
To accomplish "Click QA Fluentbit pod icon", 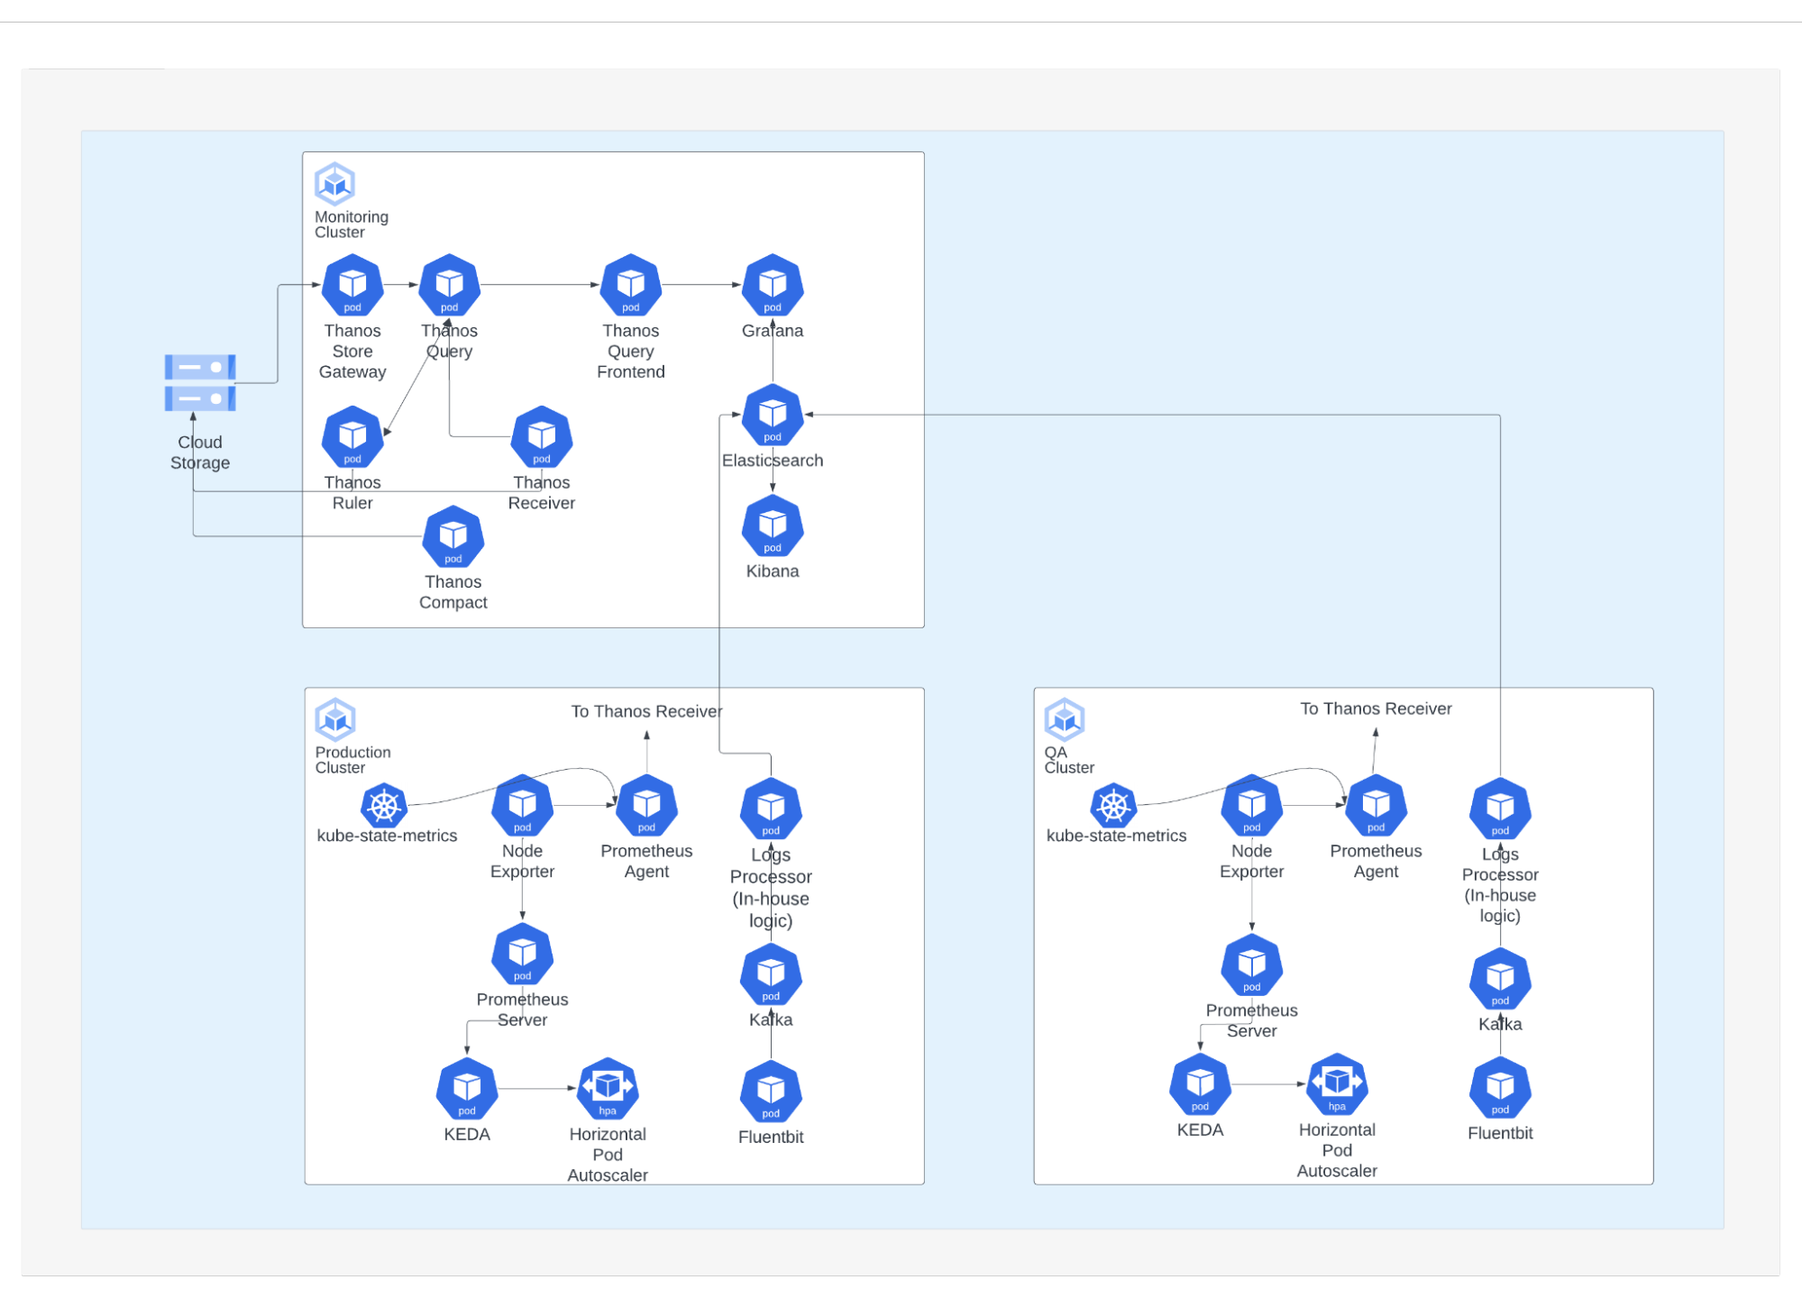I will pos(1500,1087).
